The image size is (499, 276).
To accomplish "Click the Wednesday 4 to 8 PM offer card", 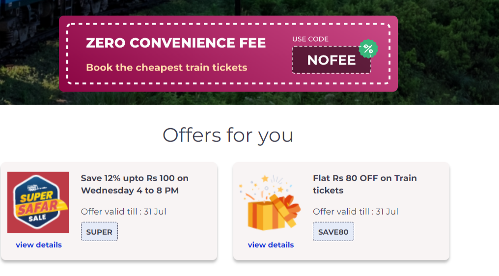I will (x=109, y=211).
